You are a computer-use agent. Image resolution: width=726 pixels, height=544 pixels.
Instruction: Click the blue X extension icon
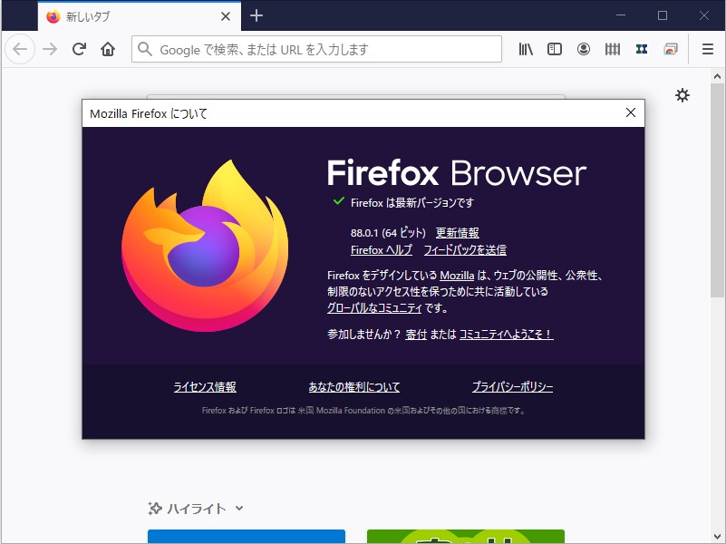pos(642,49)
